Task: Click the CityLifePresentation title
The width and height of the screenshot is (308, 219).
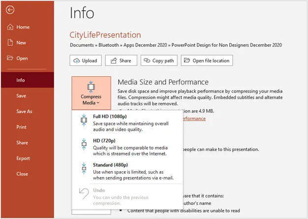Action: click(x=105, y=35)
